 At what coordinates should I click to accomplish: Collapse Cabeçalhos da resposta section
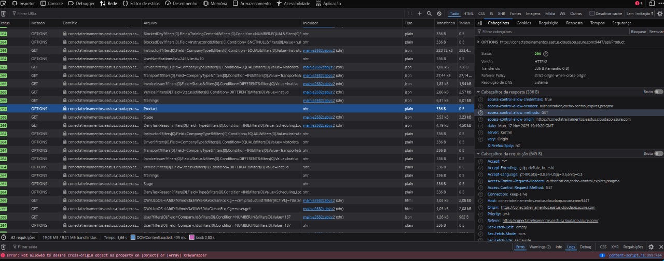pyautogui.click(x=478, y=92)
